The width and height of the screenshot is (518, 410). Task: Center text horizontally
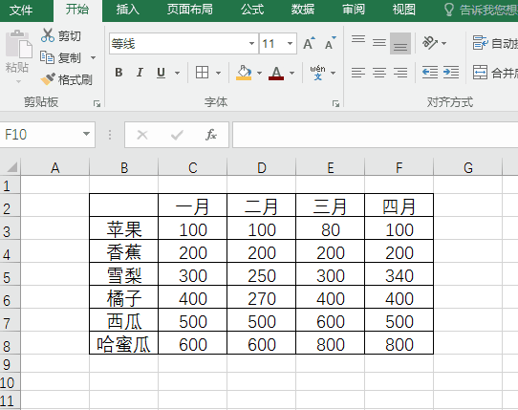[379, 73]
